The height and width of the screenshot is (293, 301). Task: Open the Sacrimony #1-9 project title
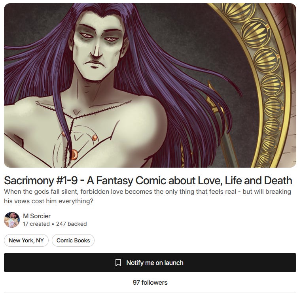(x=148, y=181)
